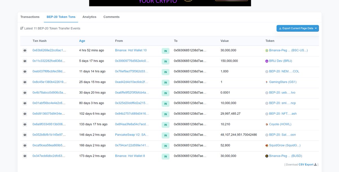
Task: Open transaction hash 0x347ecb6dbc2dfc63
Action: (49, 156)
